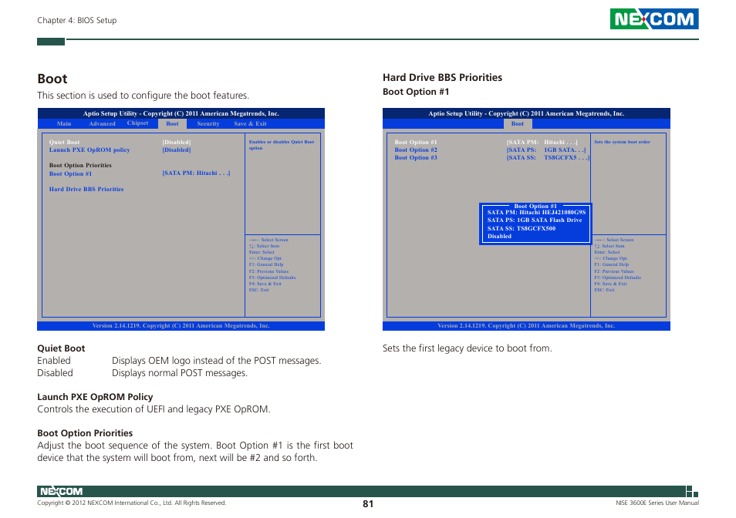
Task: Select Launch PXE OpROM policy item
Action: click(89, 150)
